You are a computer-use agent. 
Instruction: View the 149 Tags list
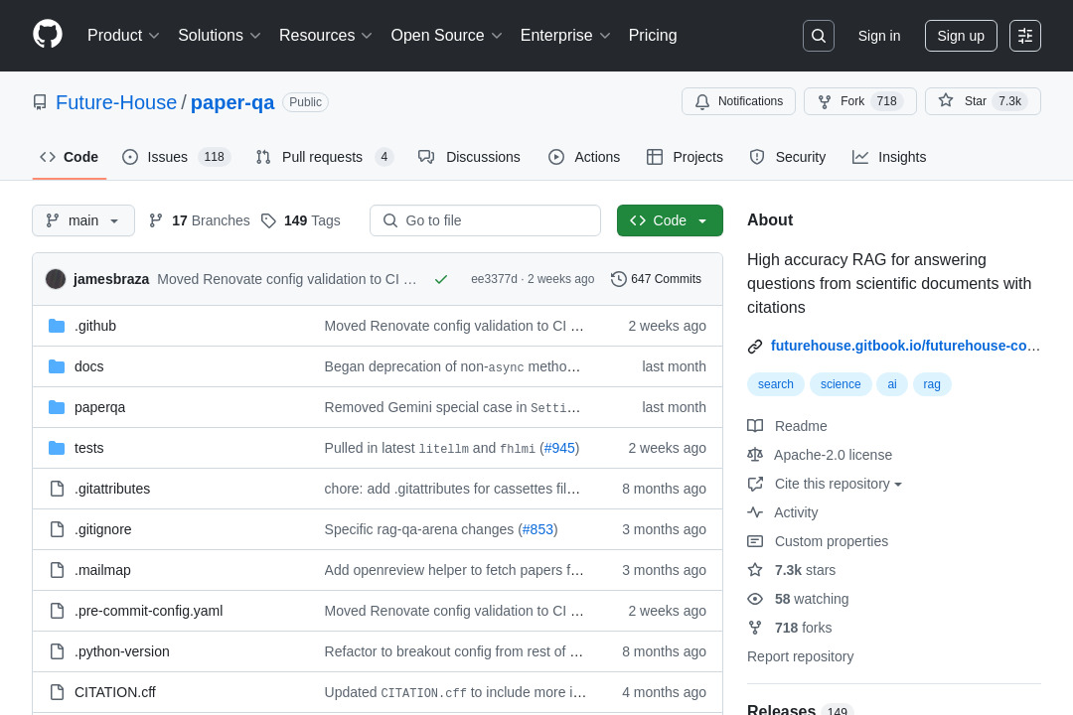point(300,220)
